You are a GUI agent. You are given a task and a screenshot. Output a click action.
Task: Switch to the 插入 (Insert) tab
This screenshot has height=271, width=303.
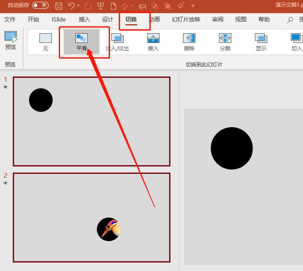85,20
